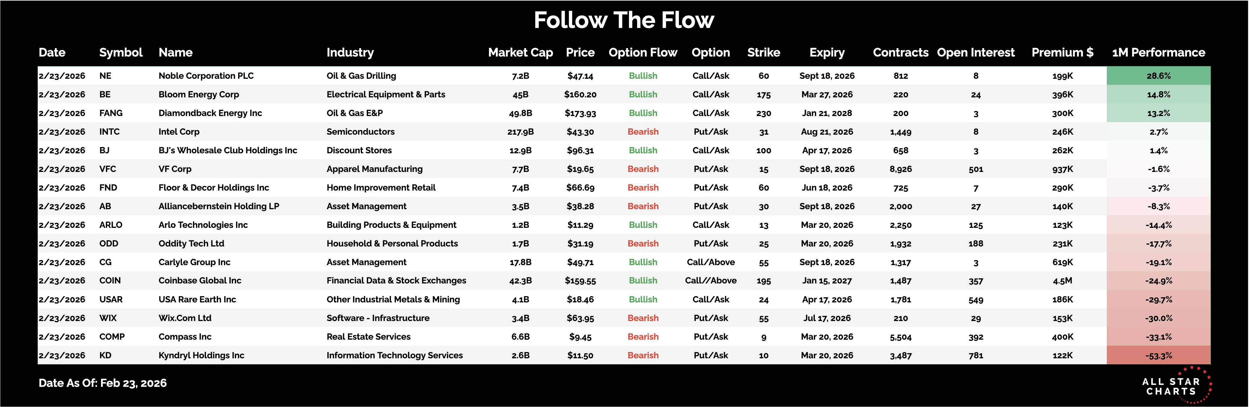The width and height of the screenshot is (1249, 407).
Task: Click the Date As Of footer text
Action: [102, 383]
